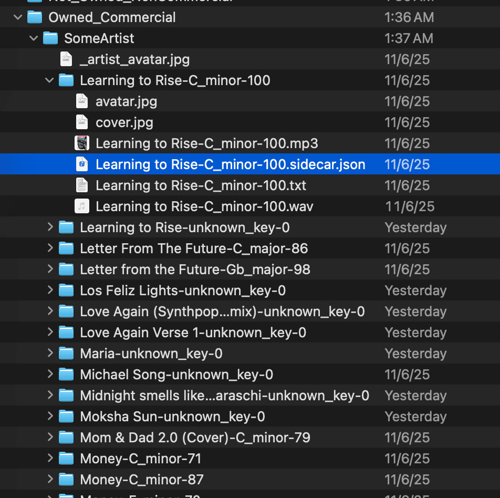
Task: Click the SomeArtist folder icon
Action: coord(50,38)
